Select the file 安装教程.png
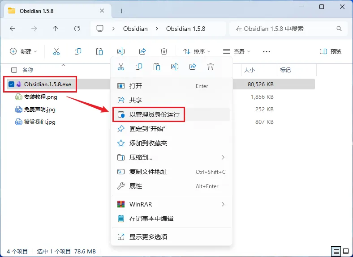Image resolution: width=353 pixels, height=257 pixels. pyautogui.click(x=40, y=97)
